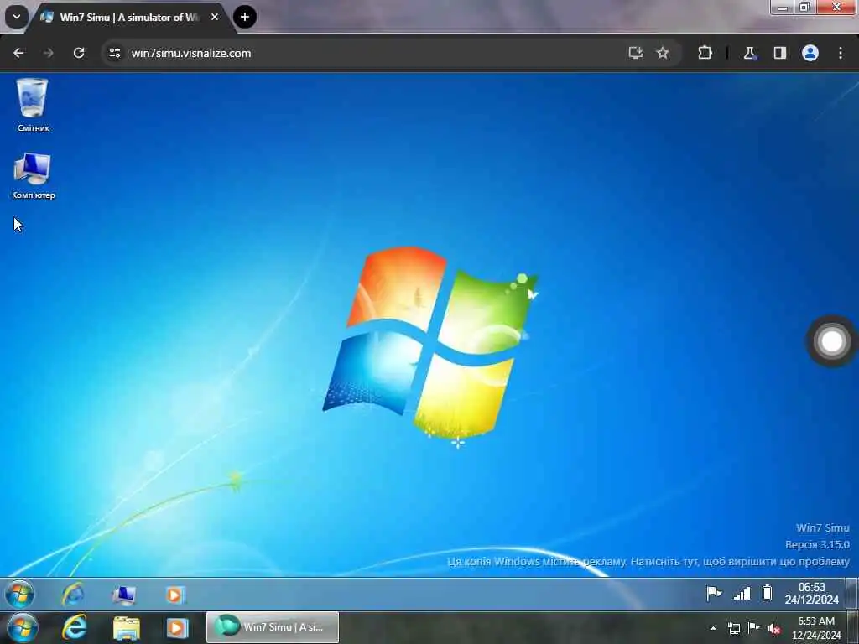Bookmark this page with star icon
This screenshot has width=859, height=644.
pyautogui.click(x=663, y=53)
